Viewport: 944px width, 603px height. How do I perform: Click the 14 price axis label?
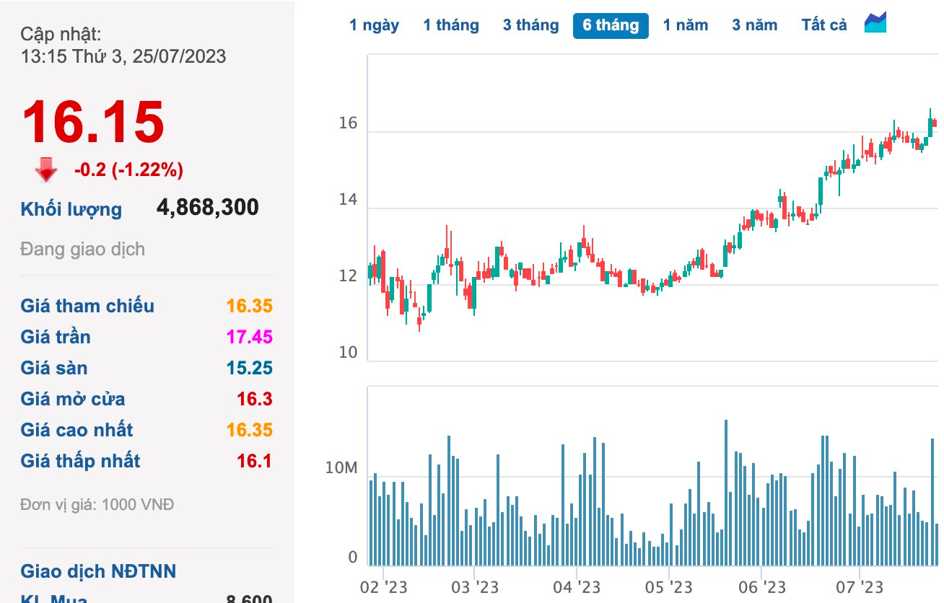[348, 201]
